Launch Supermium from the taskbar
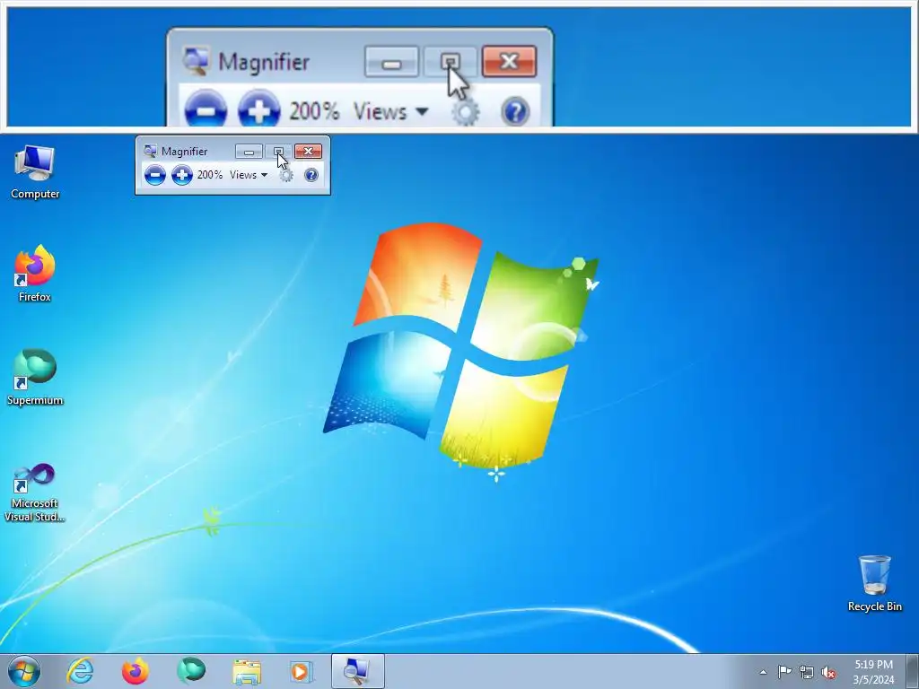 [191, 671]
